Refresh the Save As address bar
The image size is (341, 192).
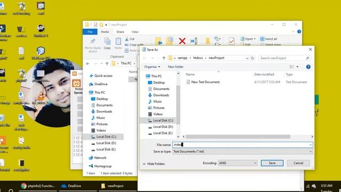click(x=252, y=58)
